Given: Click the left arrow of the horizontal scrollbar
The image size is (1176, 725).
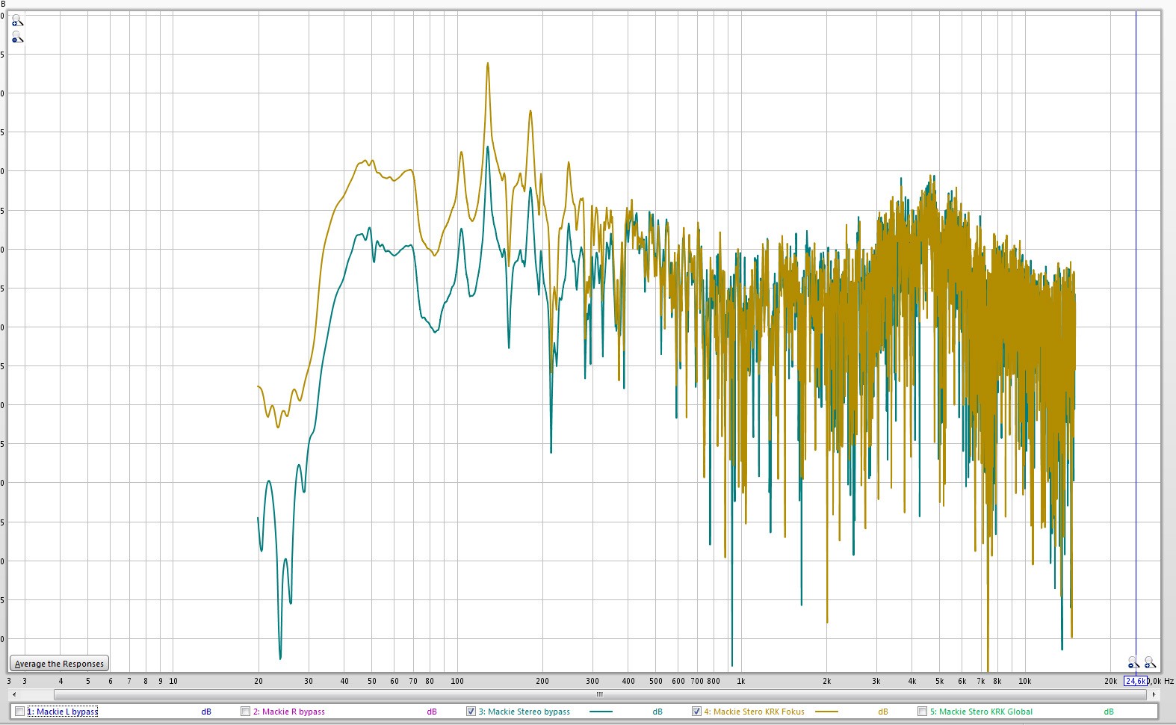Looking at the screenshot, I should (x=13, y=694).
